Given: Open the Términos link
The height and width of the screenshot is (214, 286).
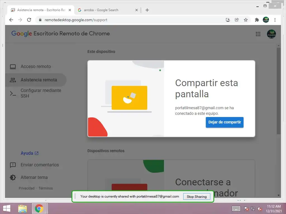Looking at the screenshot, I should point(46,188).
